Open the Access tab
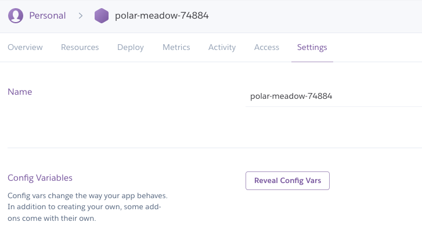Viewport: 422px width, 240px height. click(x=266, y=48)
